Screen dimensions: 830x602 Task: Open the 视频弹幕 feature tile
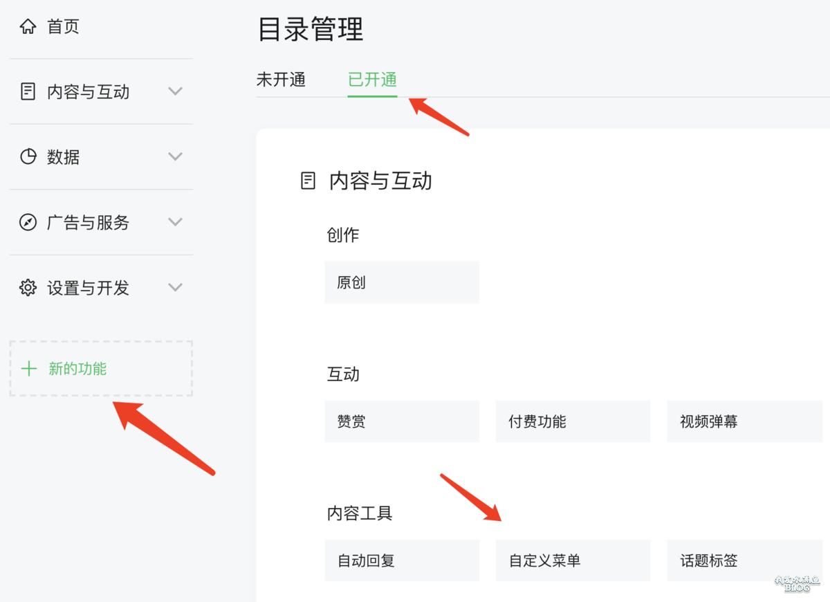tap(744, 421)
